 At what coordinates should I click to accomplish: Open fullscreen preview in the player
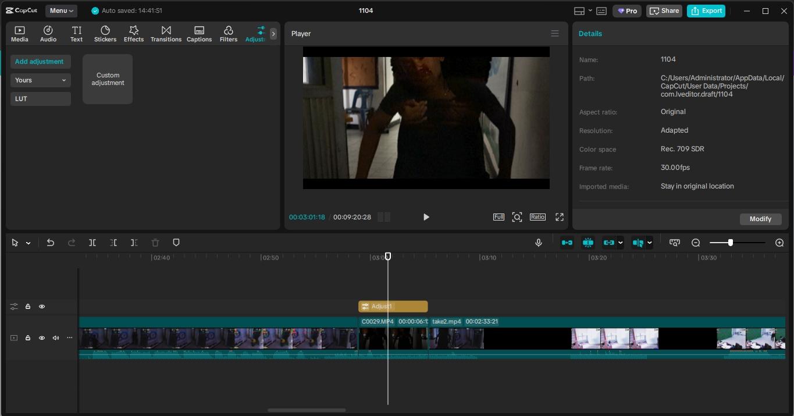(x=560, y=217)
